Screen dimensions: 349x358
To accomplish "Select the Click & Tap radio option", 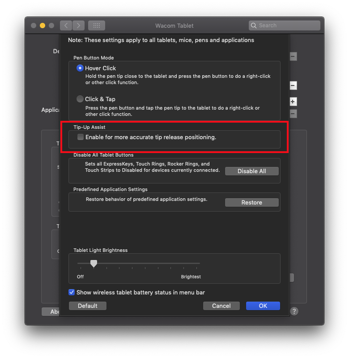I will pos(80,99).
